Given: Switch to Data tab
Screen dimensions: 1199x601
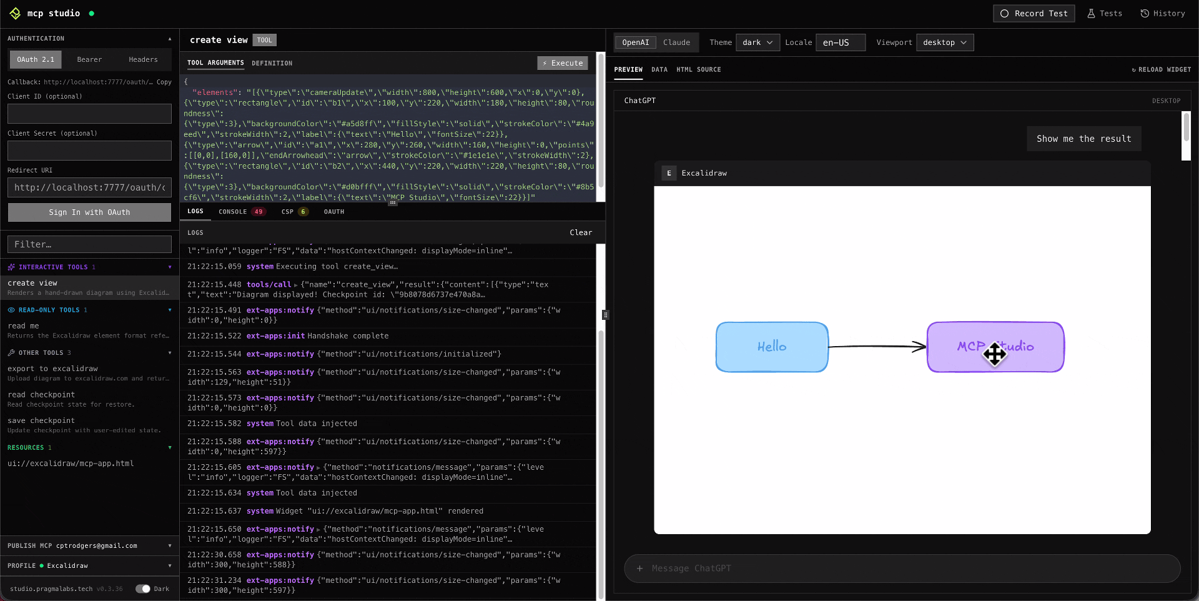Looking at the screenshot, I should pyautogui.click(x=659, y=70).
